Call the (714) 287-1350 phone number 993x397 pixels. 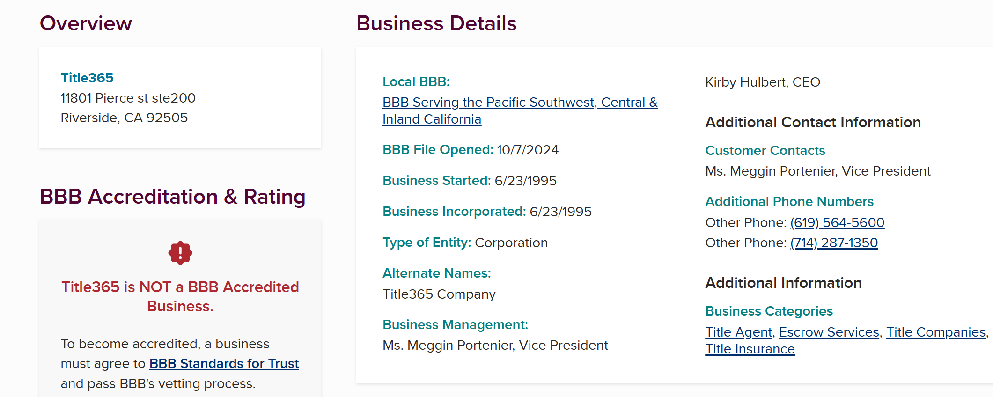[834, 243]
